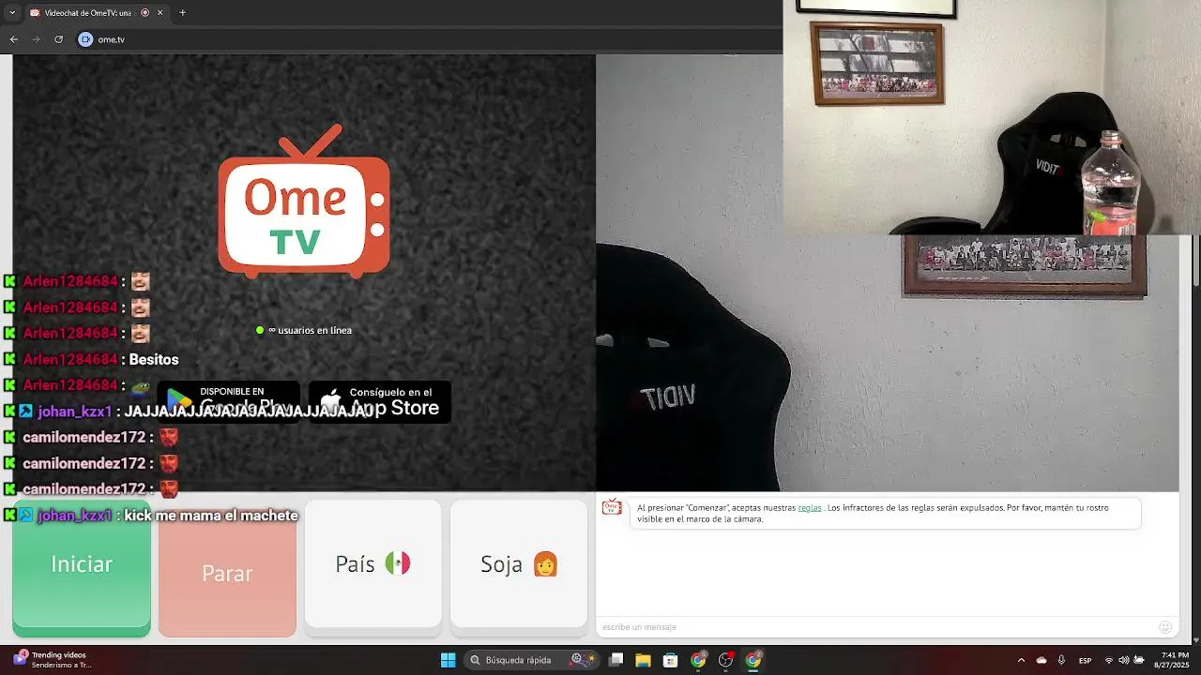Viewport: 1201px width, 675px height.
Task: Open the Soja gender selector
Action: [x=519, y=563]
